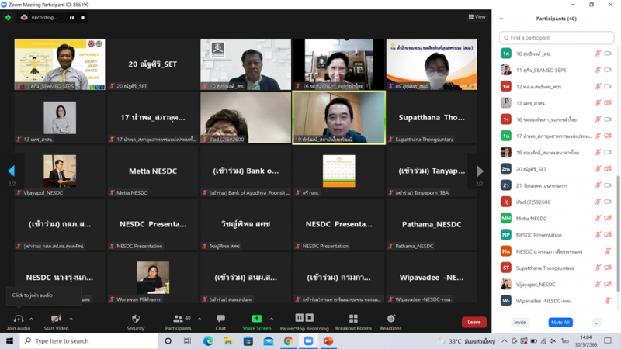Open Google Chrome from taskbar
This screenshot has height=349, width=621.
pyautogui.click(x=288, y=340)
